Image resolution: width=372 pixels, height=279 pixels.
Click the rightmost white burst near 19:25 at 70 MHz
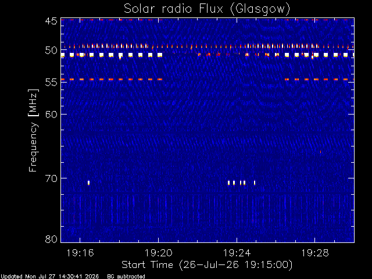click(255, 183)
